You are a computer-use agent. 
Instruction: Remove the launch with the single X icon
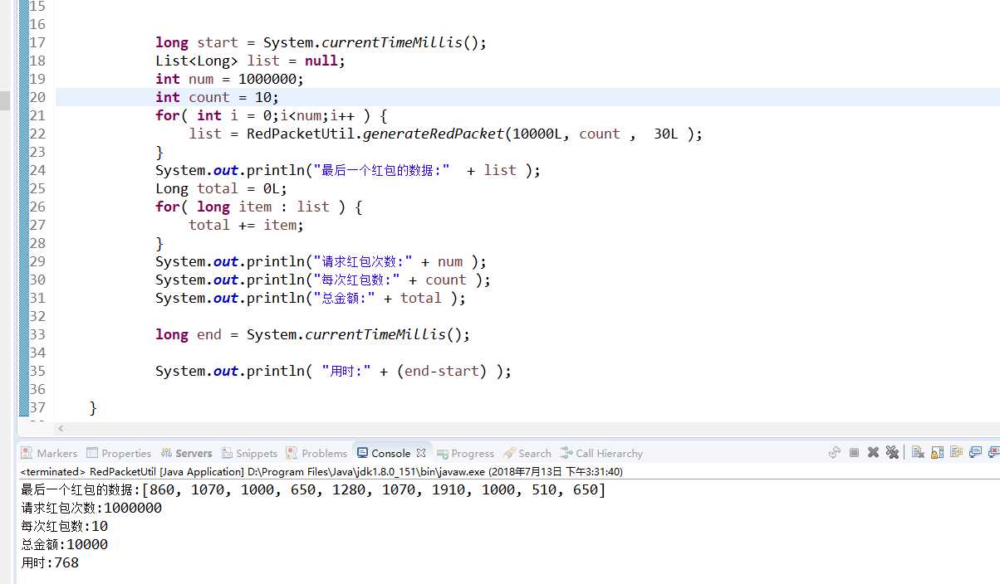click(873, 452)
